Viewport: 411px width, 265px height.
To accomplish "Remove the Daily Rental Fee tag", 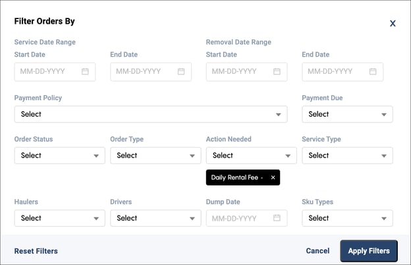I will (x=273, y=177).
